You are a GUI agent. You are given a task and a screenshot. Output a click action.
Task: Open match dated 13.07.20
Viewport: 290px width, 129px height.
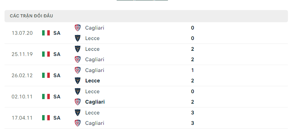pyautogui.click(x=22, y=33)
